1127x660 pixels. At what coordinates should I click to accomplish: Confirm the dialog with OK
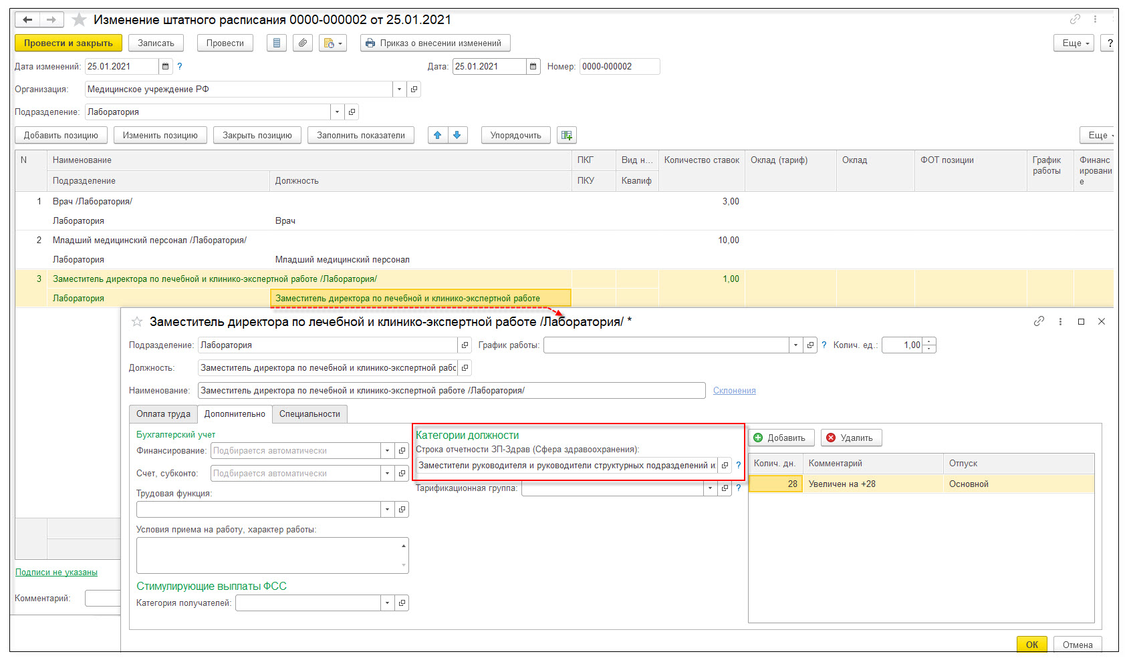pyautogui.click(x=1032, y=645)
